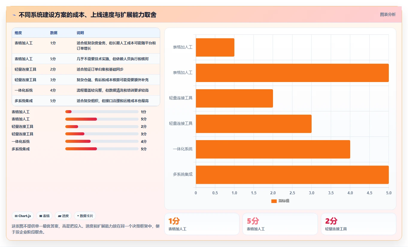Select the 数据卡片 tag chip

(x=85, y=216)
